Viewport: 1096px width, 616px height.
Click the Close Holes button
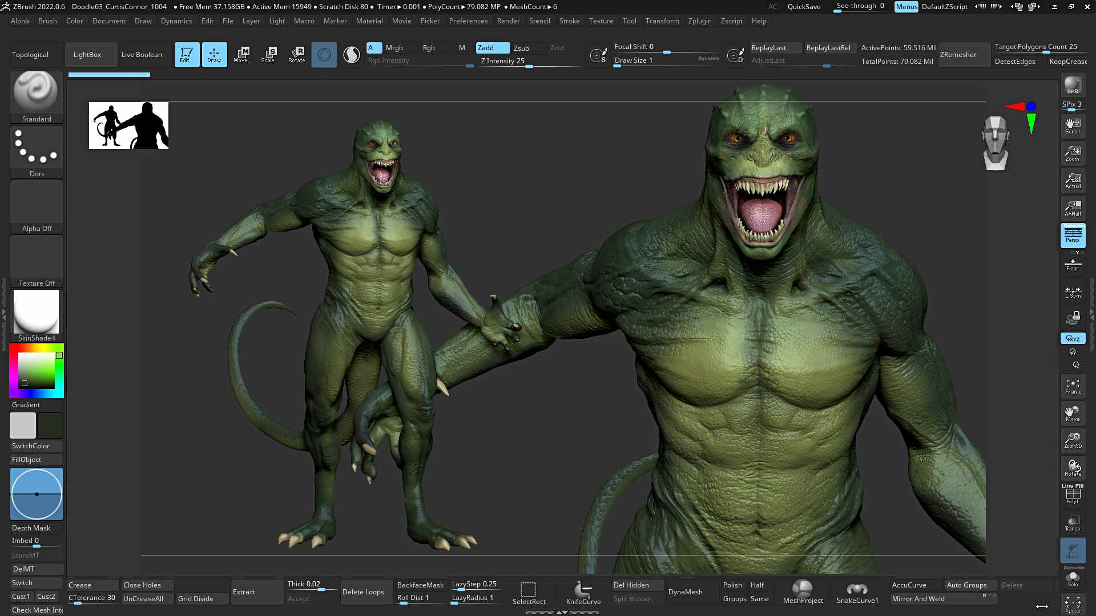[x=147, y=585]
